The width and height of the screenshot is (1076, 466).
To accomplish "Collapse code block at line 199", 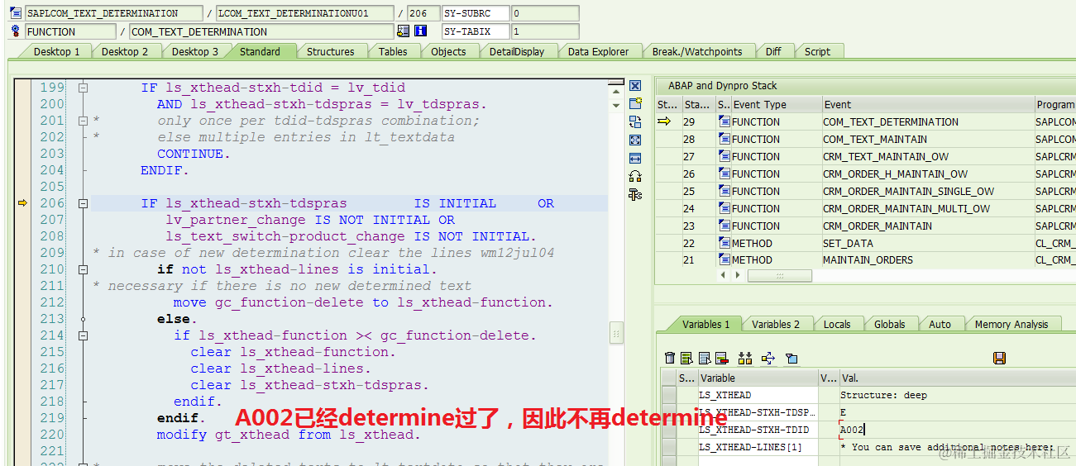I will point(83,88).
